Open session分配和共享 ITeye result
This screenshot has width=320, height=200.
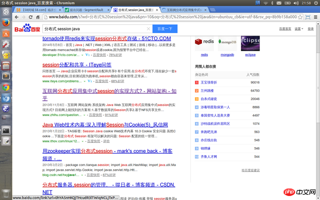(x=77, y=65)
